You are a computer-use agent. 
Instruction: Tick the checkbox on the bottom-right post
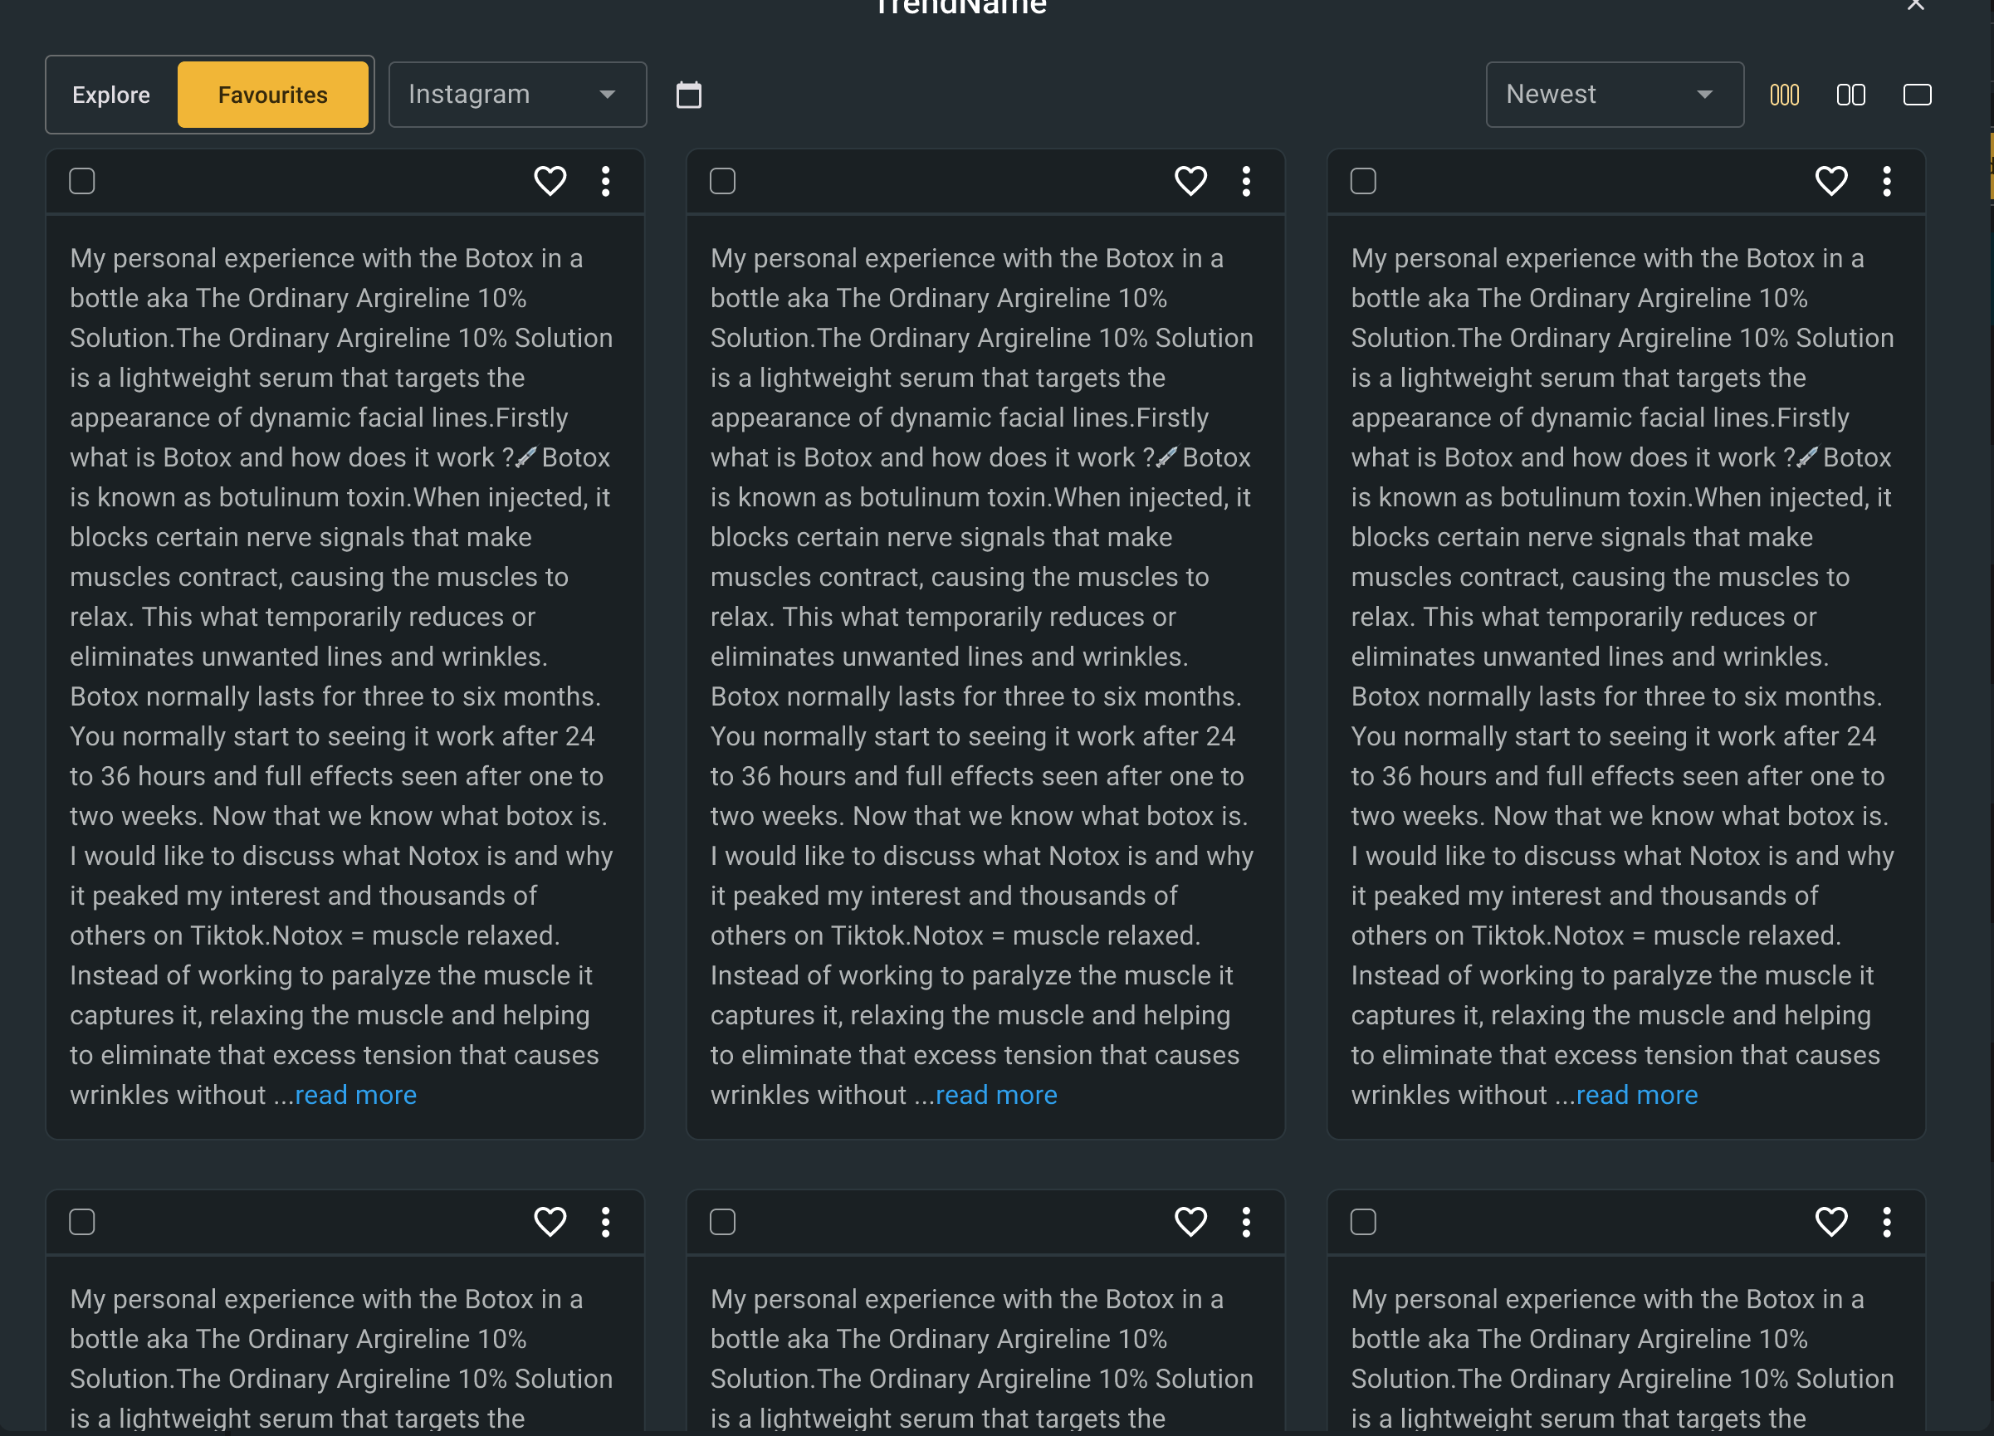tap(1364, 1222)
